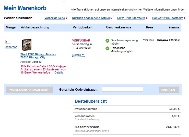Focus the Gutschein-Code input field
The width and height of the screenshot is (189, 137).
122,89
